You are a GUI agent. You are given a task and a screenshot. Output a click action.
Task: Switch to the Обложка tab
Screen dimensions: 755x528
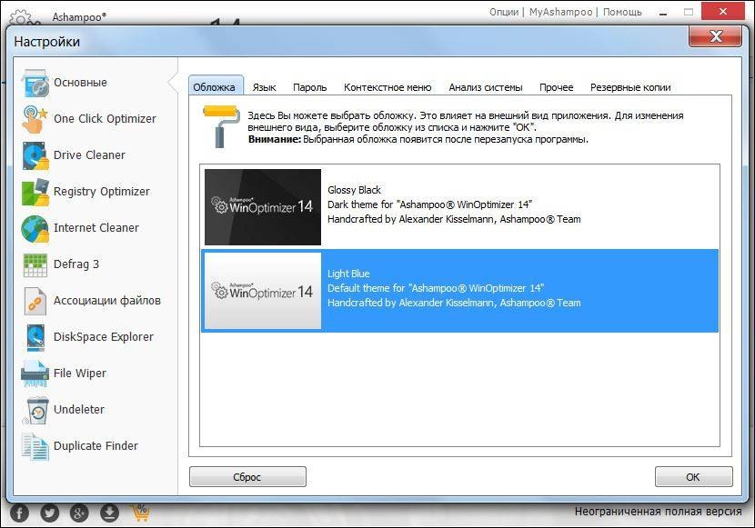coord(215,87)
